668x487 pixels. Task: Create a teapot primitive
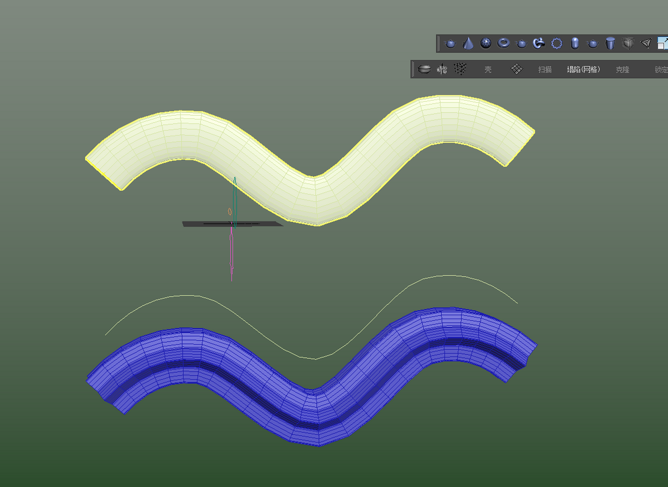[x=451, y=43]
